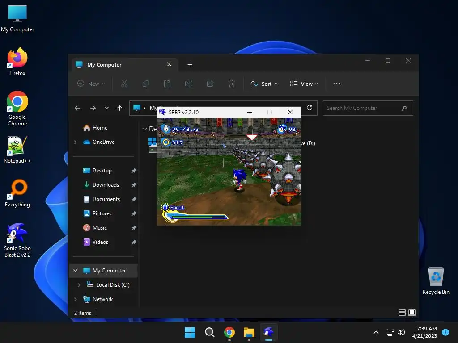Open My Computer desktop icon
Screen dimensions: 458x343
pos(17,19)
